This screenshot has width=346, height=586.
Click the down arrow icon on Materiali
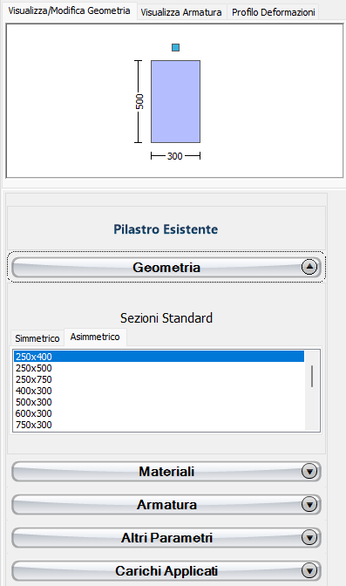pyautogui.click(x=309, y=471)
